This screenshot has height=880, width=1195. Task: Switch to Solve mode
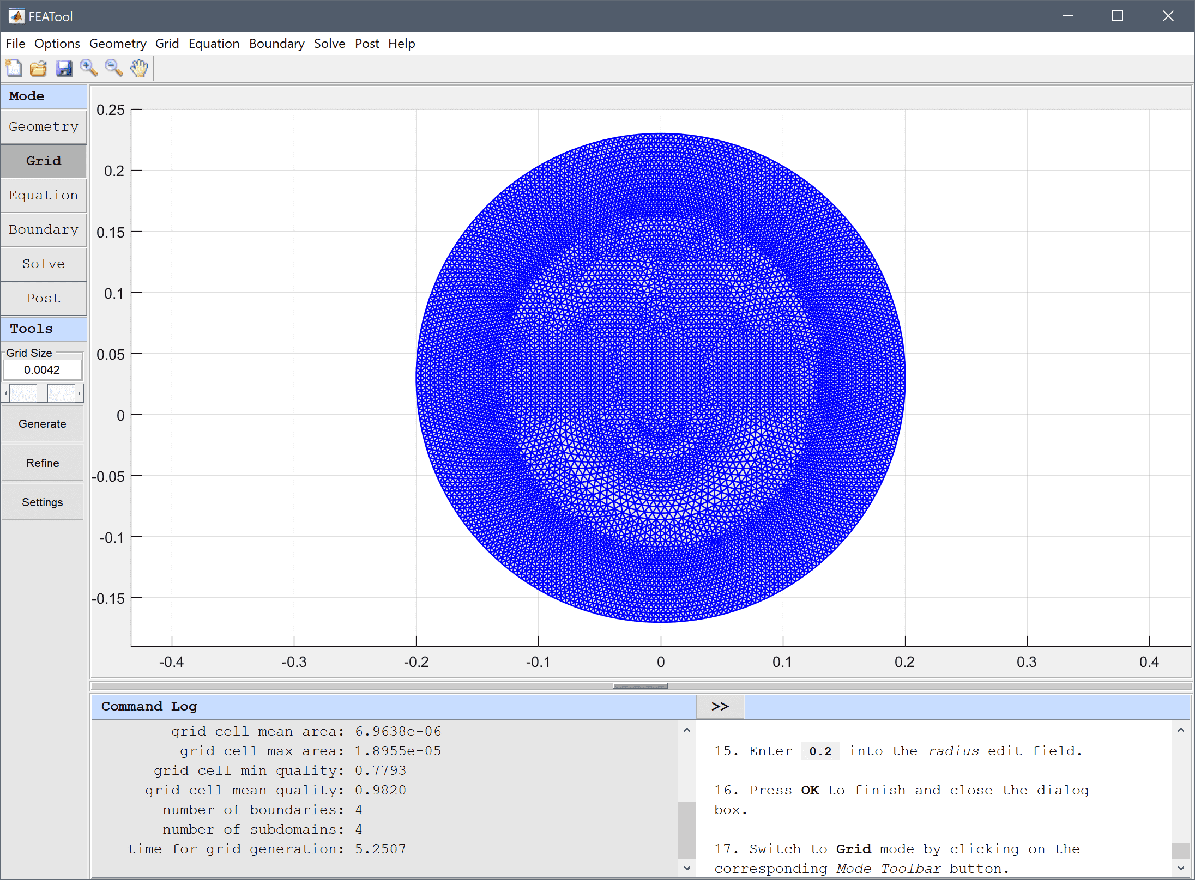pyautogui.click(x=44, y=264)
